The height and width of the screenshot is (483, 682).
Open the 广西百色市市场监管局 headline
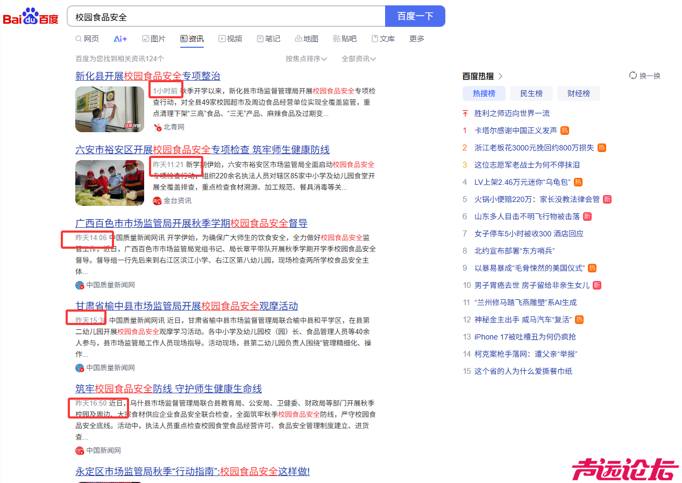click(191, 223)
